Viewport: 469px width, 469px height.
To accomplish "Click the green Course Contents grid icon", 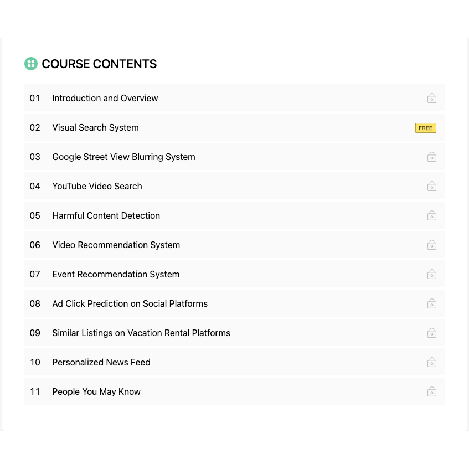I will coord(31,64).
